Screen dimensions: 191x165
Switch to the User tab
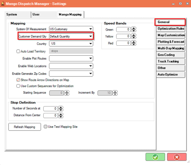(x=44, y=15)
